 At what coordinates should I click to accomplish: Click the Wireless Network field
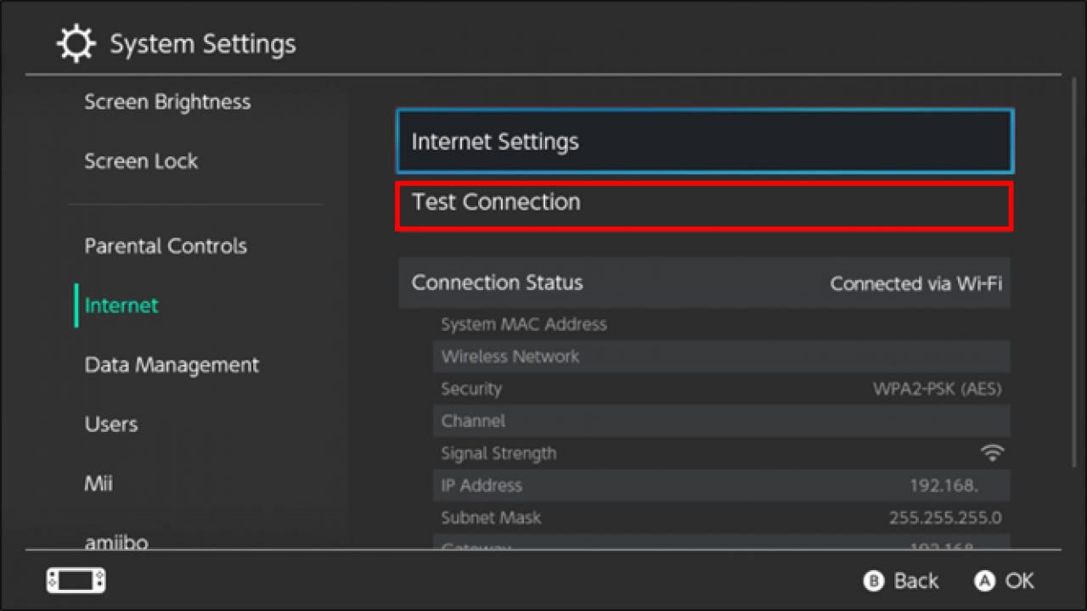pyautogui.click(x=722, y=356)
